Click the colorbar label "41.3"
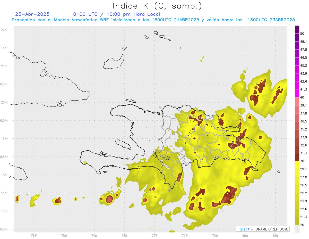The width and height of the screenshot is (309, 239). [304, 89]
